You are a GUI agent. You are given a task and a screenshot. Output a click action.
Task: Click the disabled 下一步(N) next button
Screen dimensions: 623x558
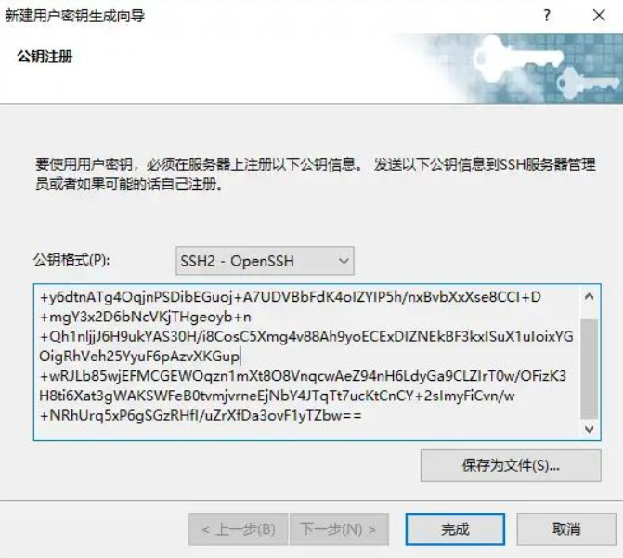point(339,529)
